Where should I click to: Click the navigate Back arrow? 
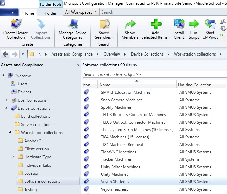click(6, 54)
